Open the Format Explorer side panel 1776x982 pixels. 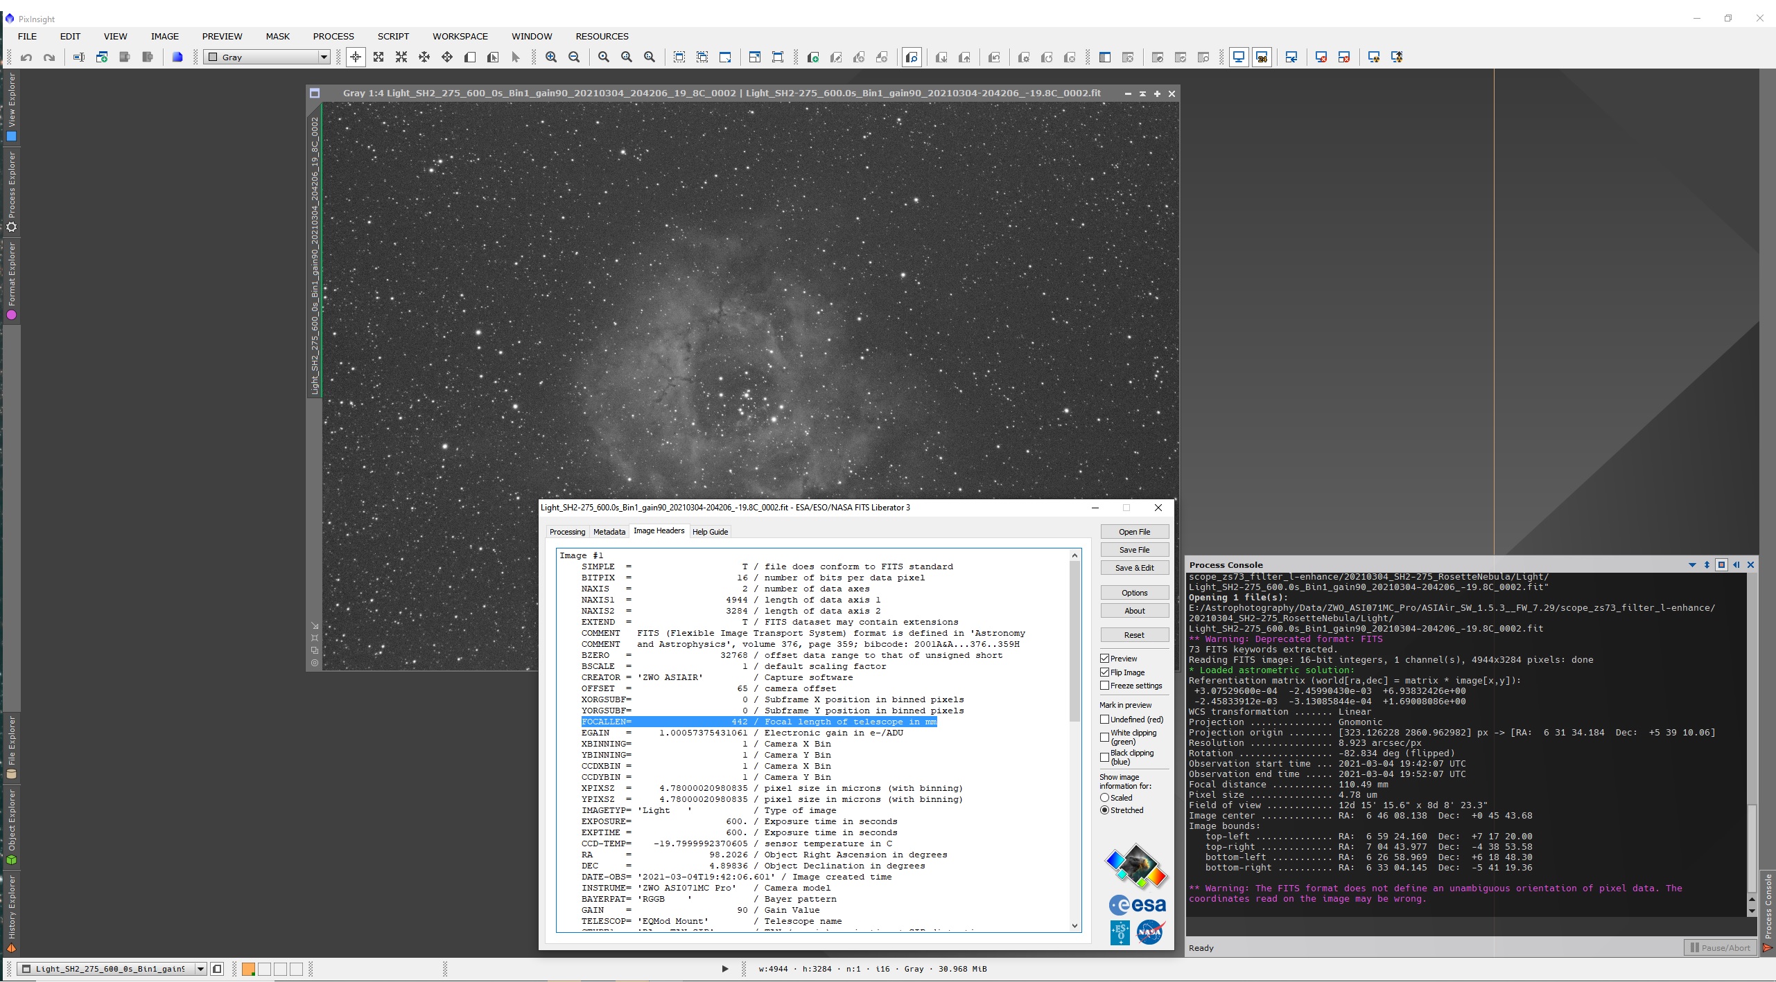[11, 281]
